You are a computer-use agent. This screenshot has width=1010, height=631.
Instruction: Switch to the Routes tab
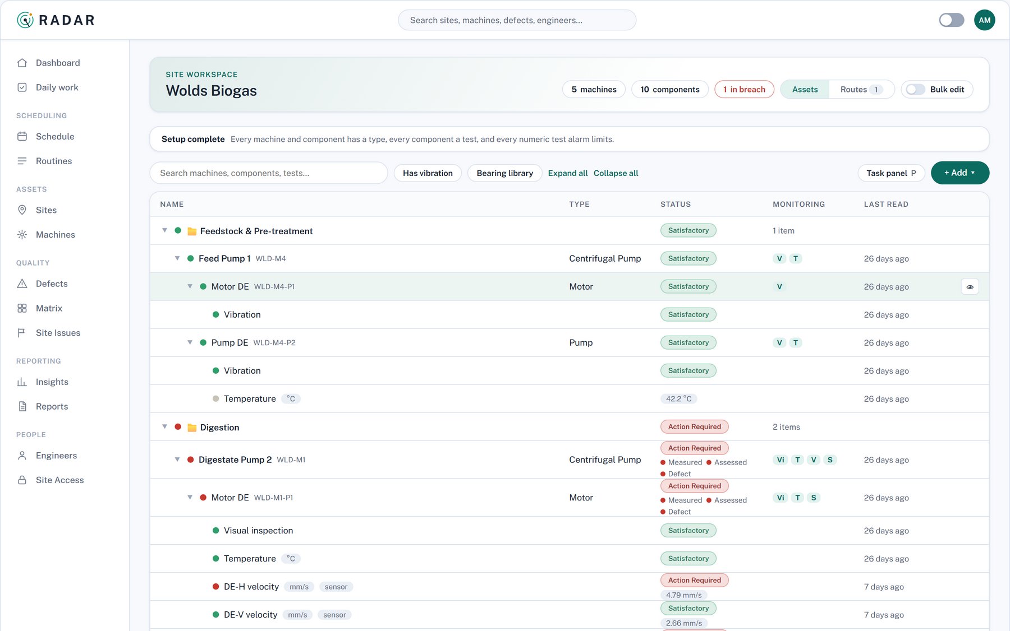861,89
